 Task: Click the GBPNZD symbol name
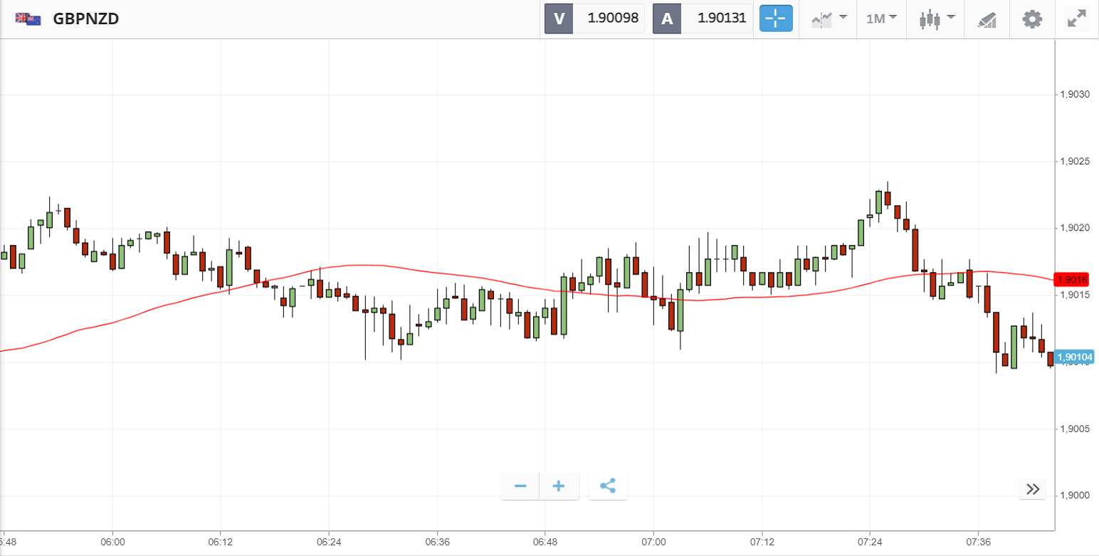click(86, 19)
